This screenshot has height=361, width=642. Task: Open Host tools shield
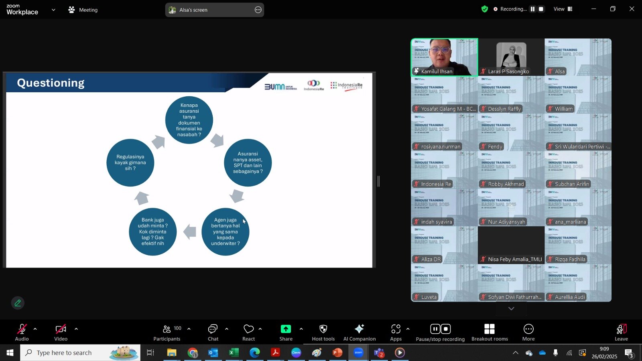(x=323, y=333)
